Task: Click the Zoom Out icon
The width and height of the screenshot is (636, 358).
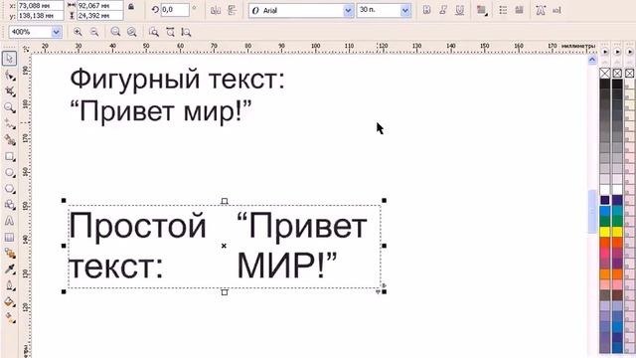Action: 94,32
